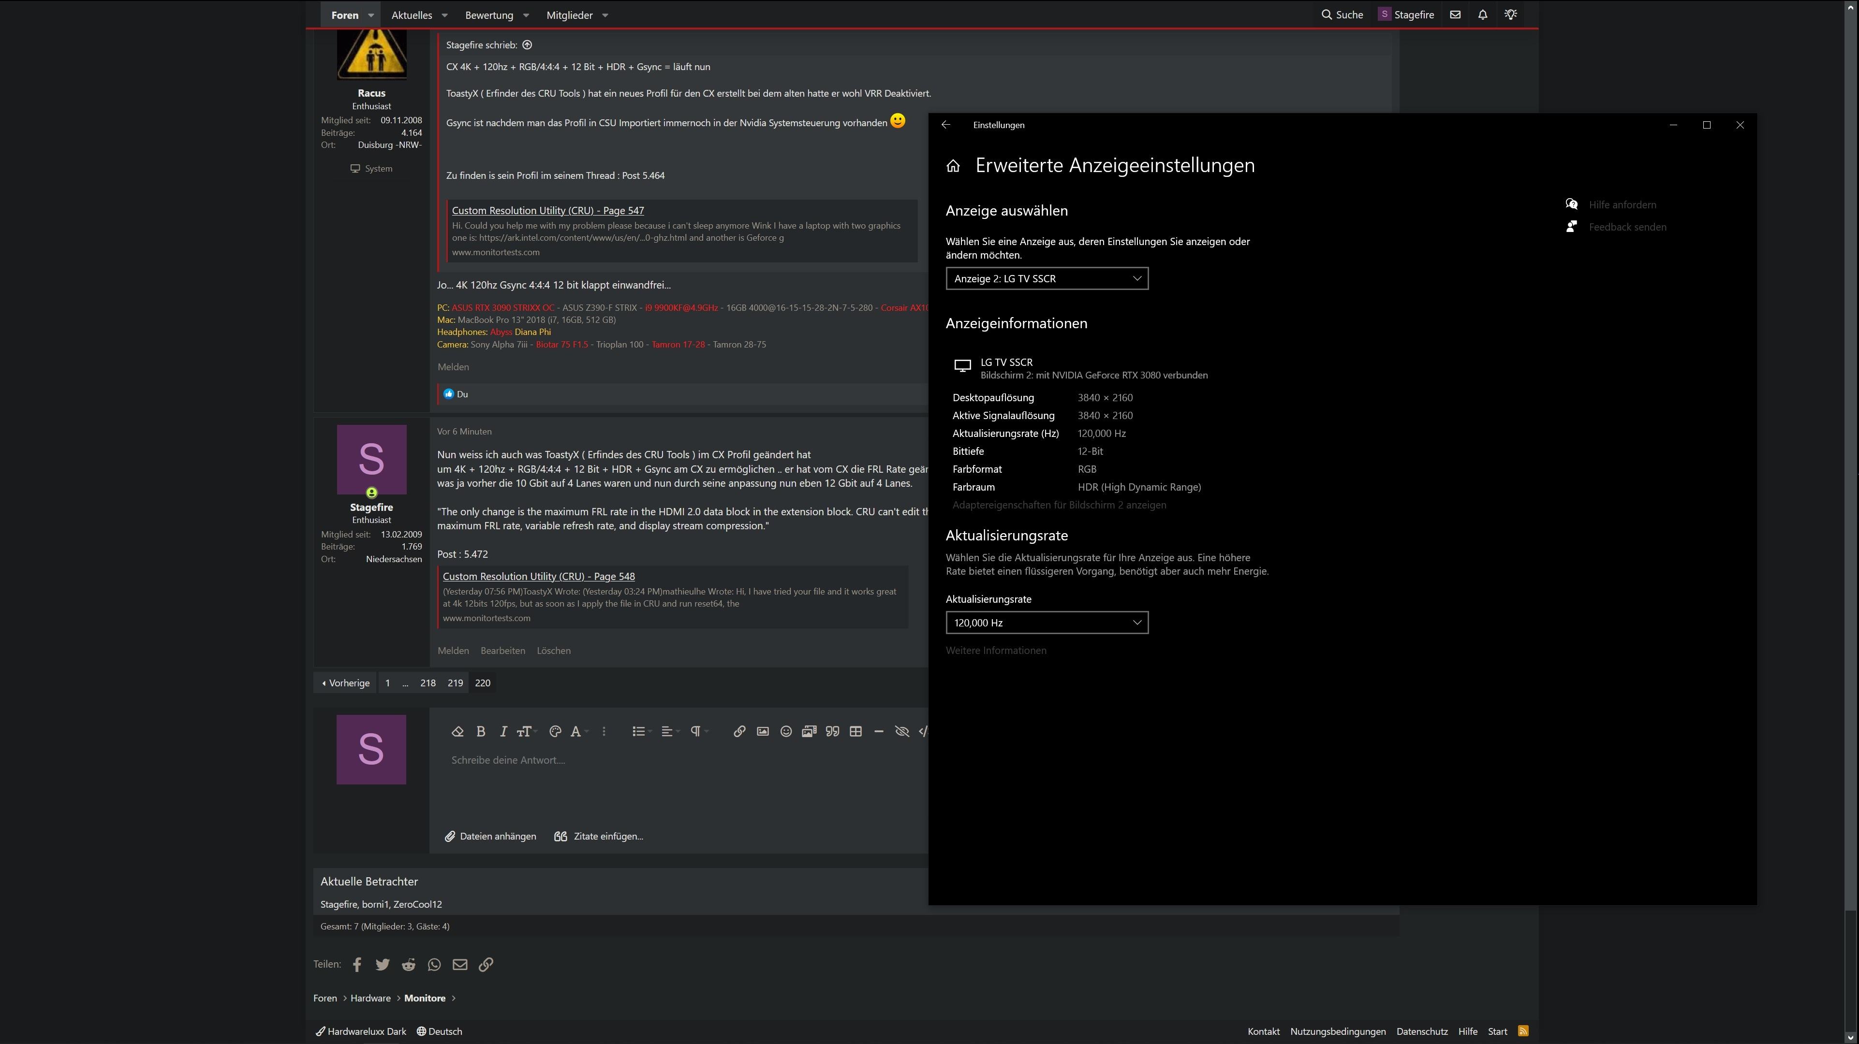Screen dimensions: 1859x1044
Task: Share the thread via email icon
Action: pos(460,965)
